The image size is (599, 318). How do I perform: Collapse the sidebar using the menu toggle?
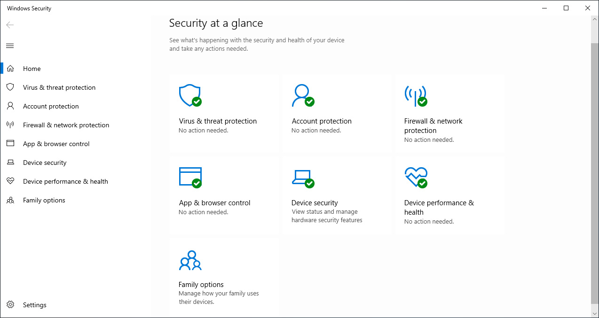coord(10,46)
